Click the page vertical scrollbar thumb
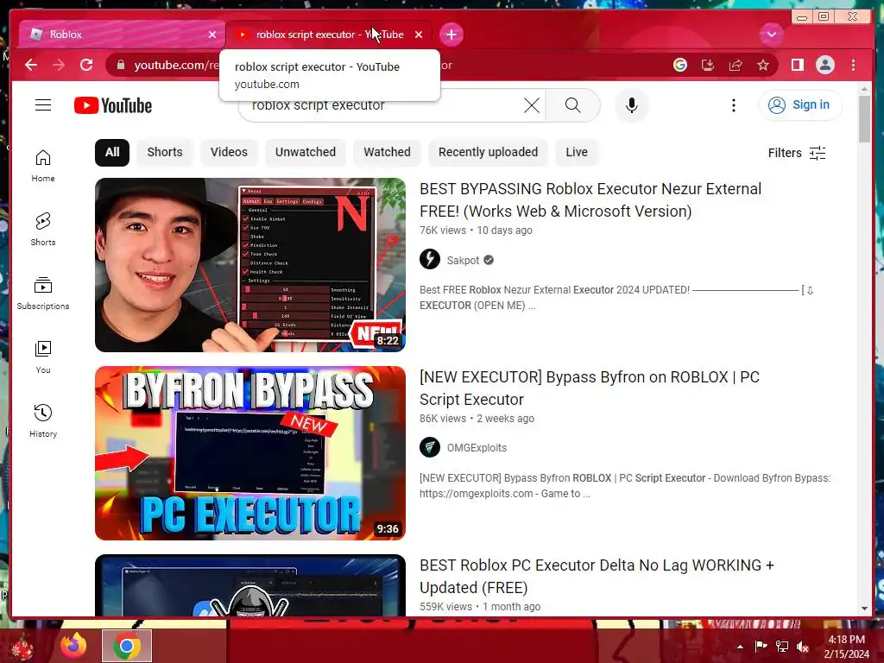This screenshot has width=884, height=663. click(864, 119)
